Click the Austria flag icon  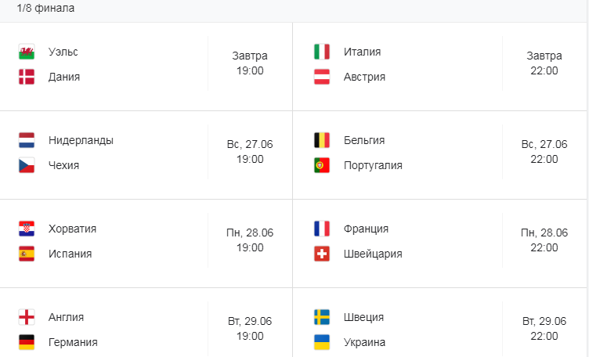coord(322,77)
